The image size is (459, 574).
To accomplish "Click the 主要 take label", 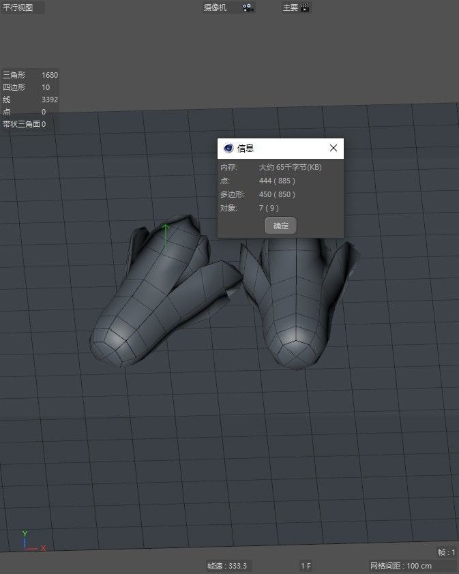I will 290,7.
